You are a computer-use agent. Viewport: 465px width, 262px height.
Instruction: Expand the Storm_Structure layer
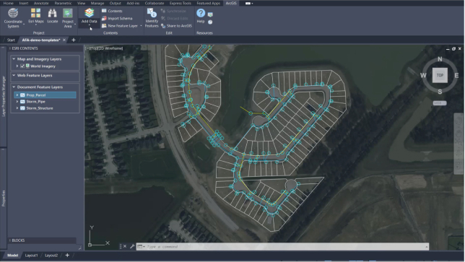coord(17,108)
